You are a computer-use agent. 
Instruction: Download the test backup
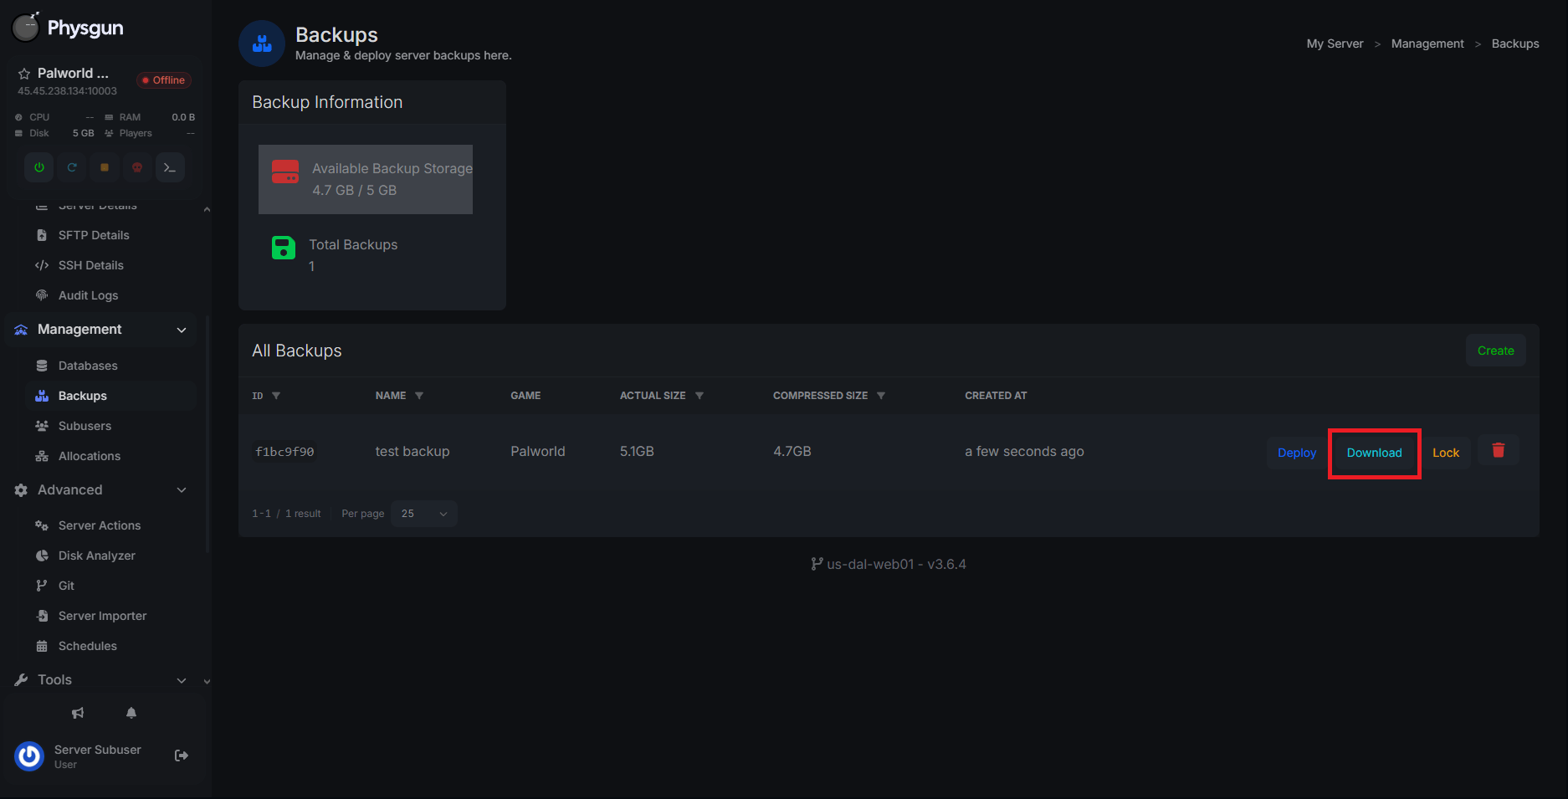coord(1374,453)
